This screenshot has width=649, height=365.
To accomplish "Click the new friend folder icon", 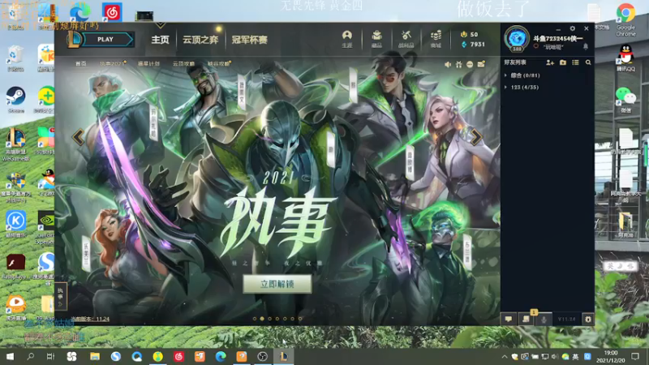I will click(563, 62).
